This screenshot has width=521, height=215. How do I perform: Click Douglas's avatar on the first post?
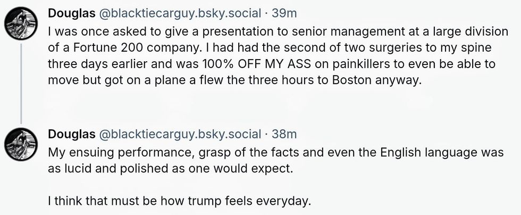tap(21, 24)
